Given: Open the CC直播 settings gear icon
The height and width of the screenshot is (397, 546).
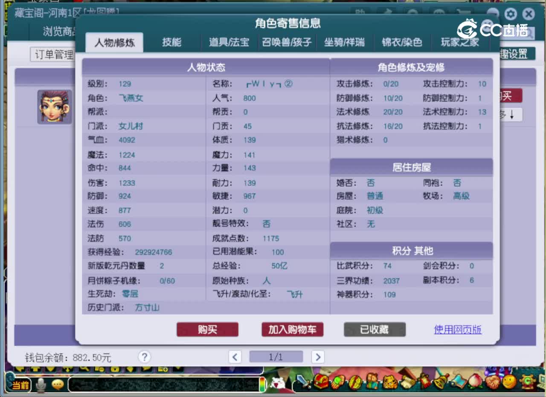Looking at the screenshot, I should (x=510, y=14).
